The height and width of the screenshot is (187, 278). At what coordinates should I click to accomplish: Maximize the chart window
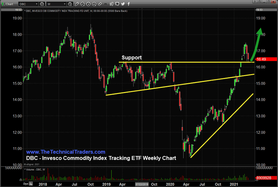(x=269, y=2)
